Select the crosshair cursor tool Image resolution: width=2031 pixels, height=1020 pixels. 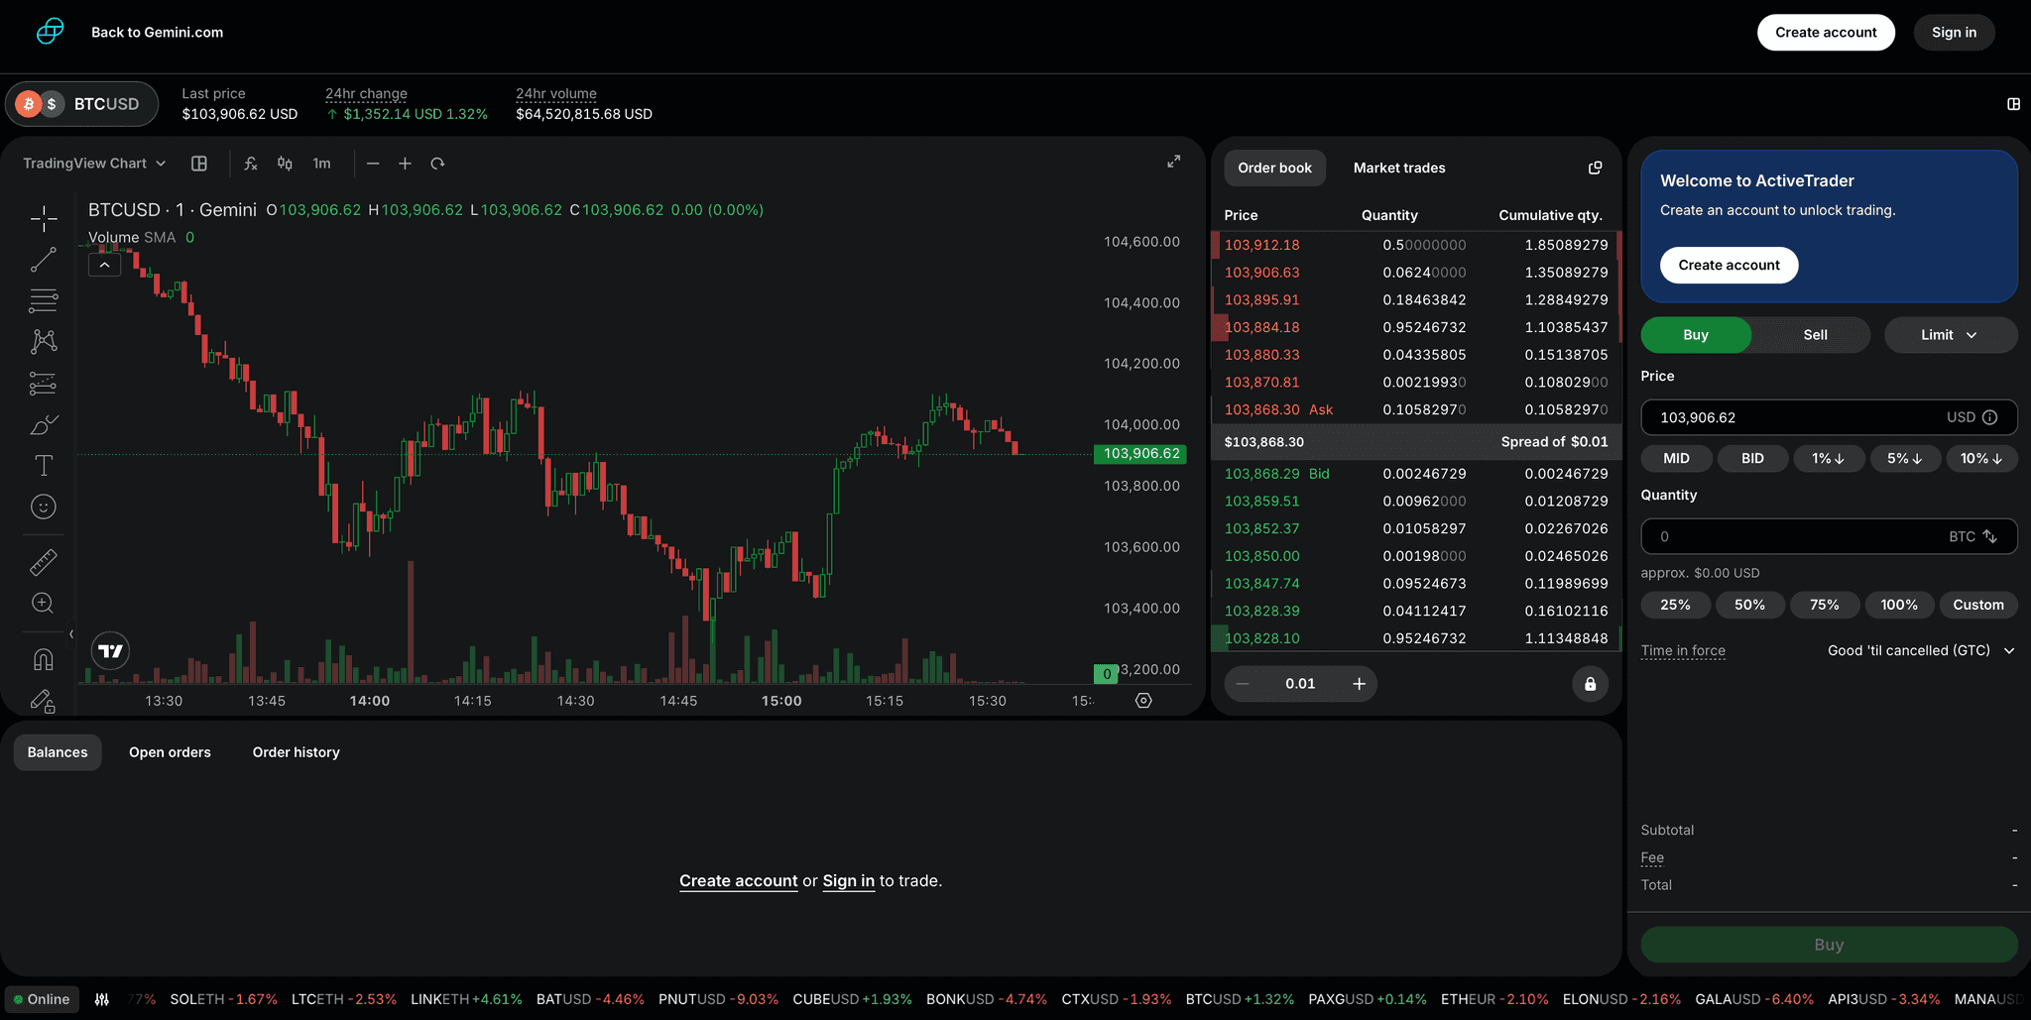(44, 218)
